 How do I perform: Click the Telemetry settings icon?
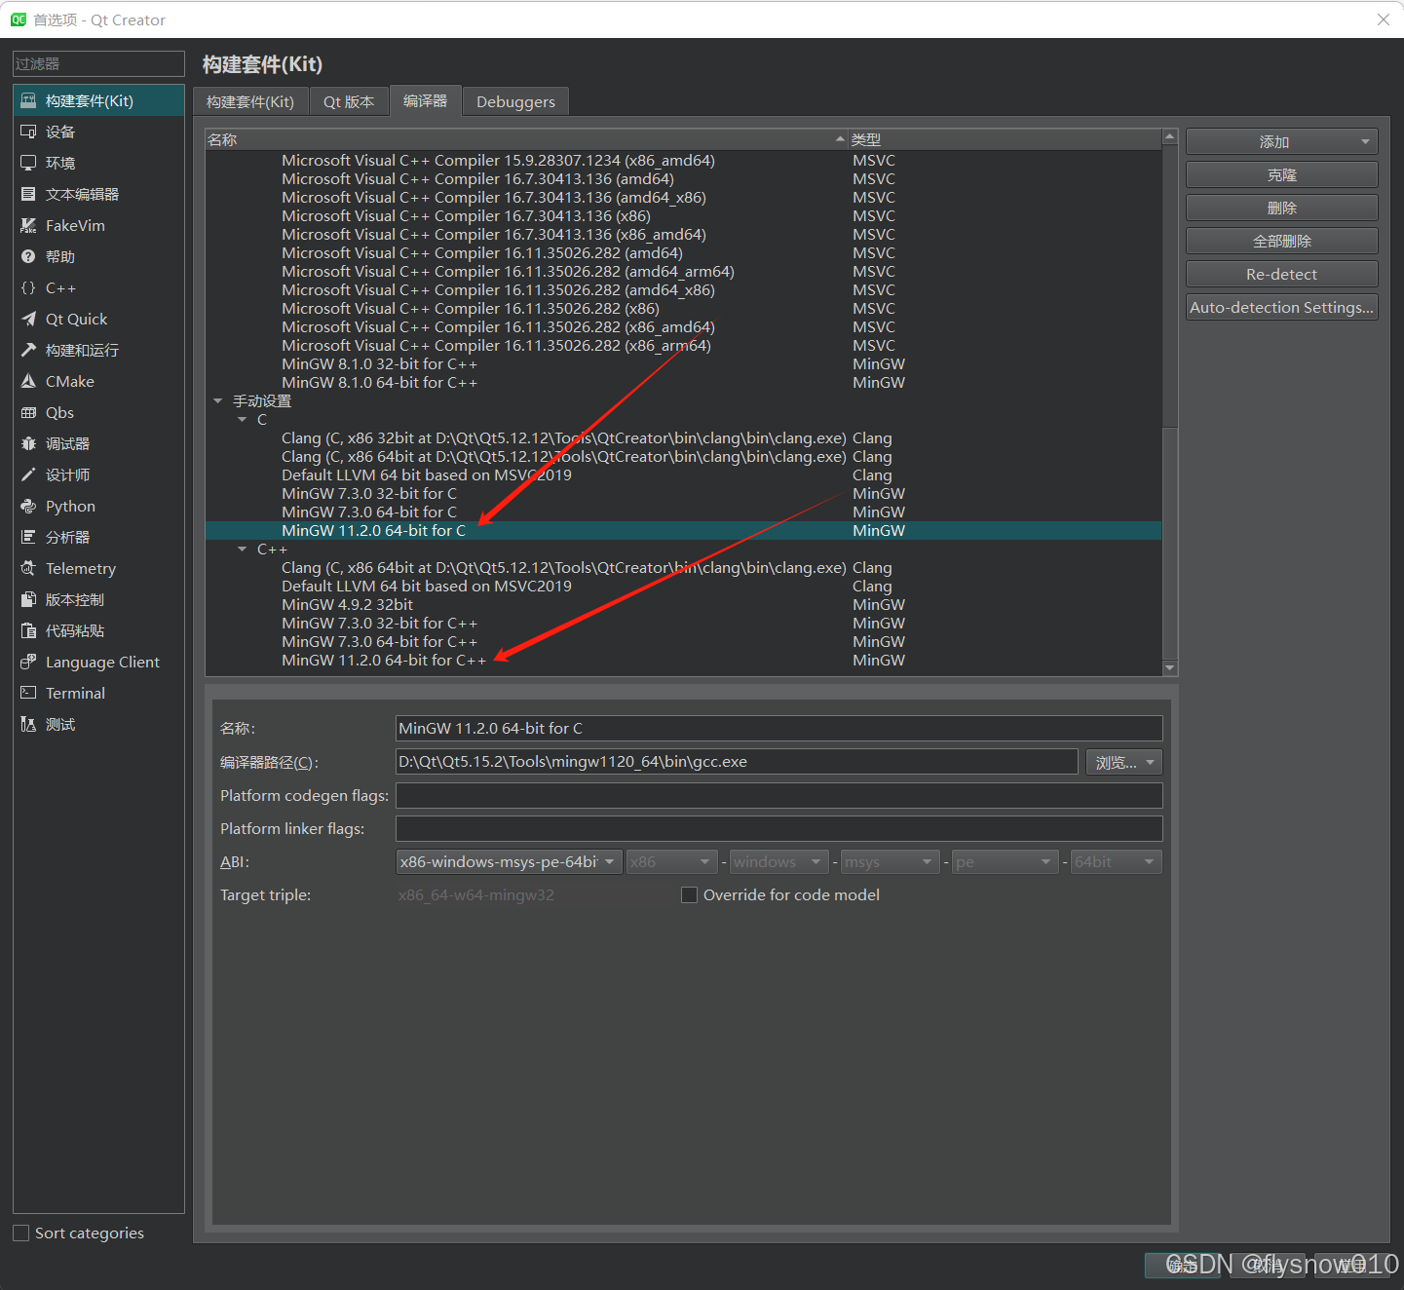pyautogui.click(x=28, y=568)
